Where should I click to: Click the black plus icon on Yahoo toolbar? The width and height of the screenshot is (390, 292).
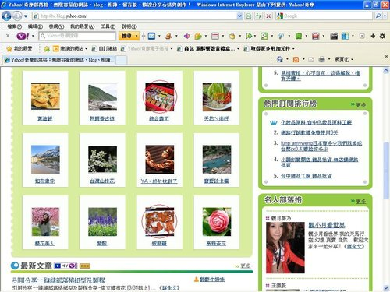(373, 36)
